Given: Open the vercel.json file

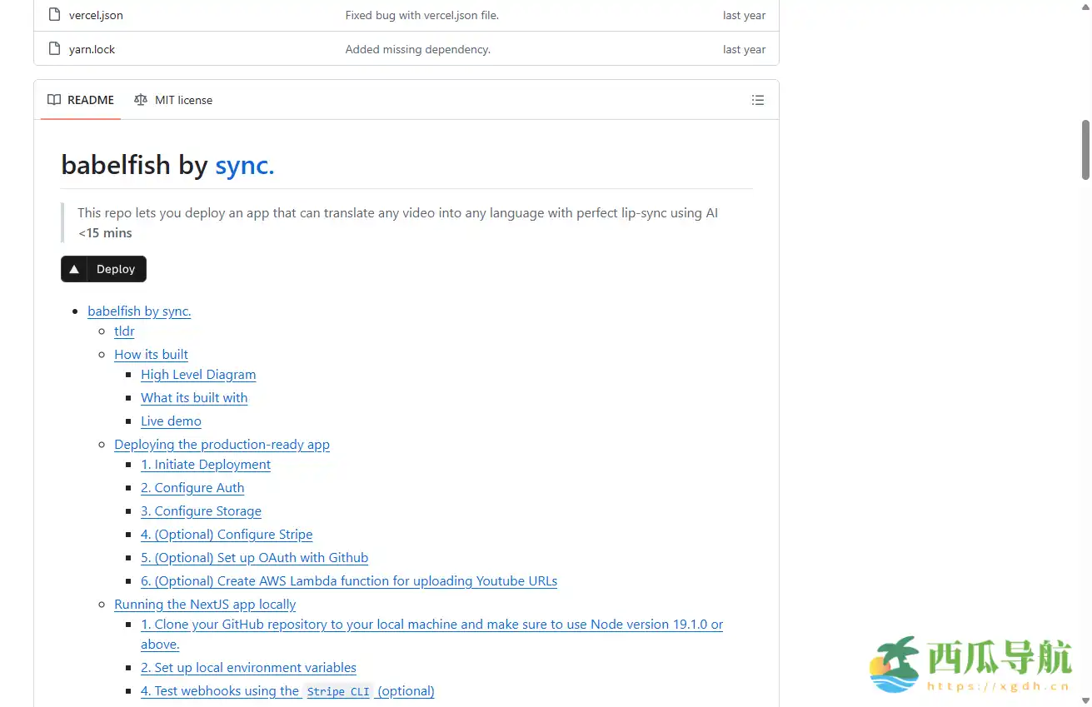Looking at the screenshot, I should pos(96,15).
